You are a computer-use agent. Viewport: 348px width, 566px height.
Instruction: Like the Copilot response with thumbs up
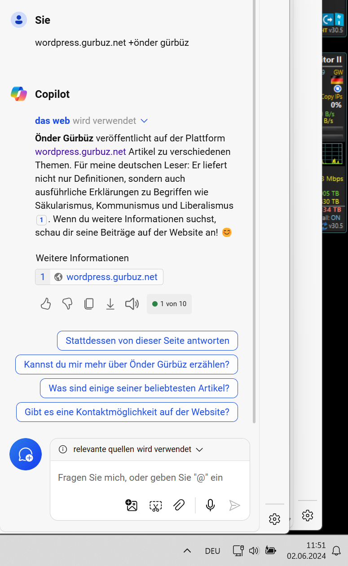click(x=46, y=304)
